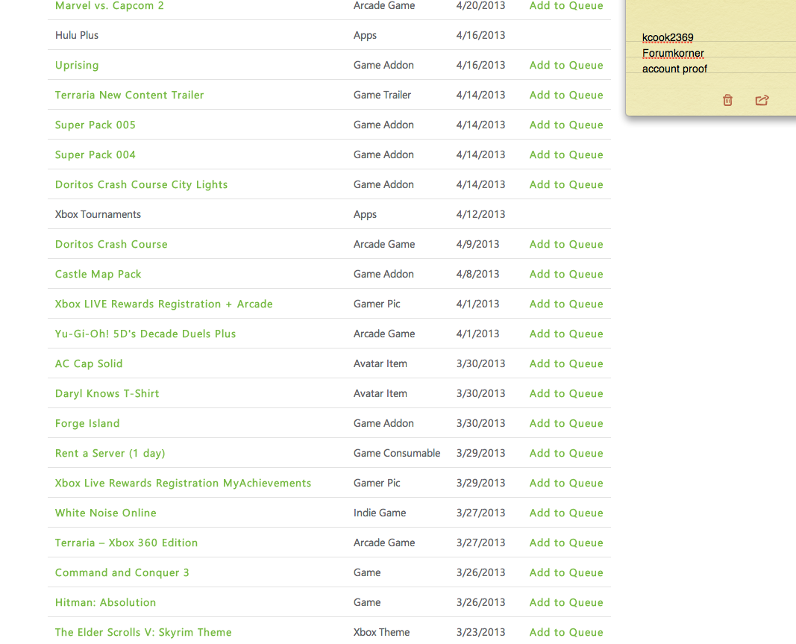The width and height of the screenshot is (796, 644).
Task: Add Terraria Xbox 360 Edition to queue
Action: [x=566, y=543]
